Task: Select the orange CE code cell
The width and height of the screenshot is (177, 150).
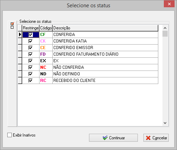Action: (46, 48)
